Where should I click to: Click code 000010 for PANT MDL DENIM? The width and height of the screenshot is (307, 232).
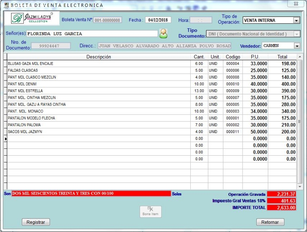(x=233, y=84)
